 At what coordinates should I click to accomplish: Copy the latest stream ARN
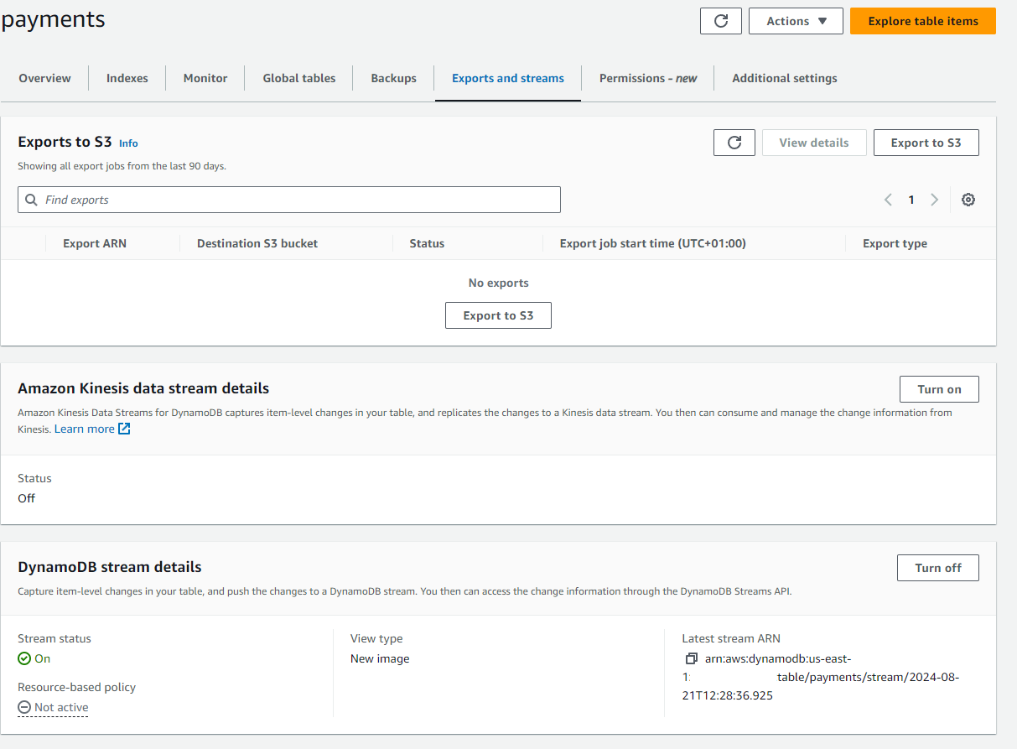pyautogui.click(x=691, y=658)
